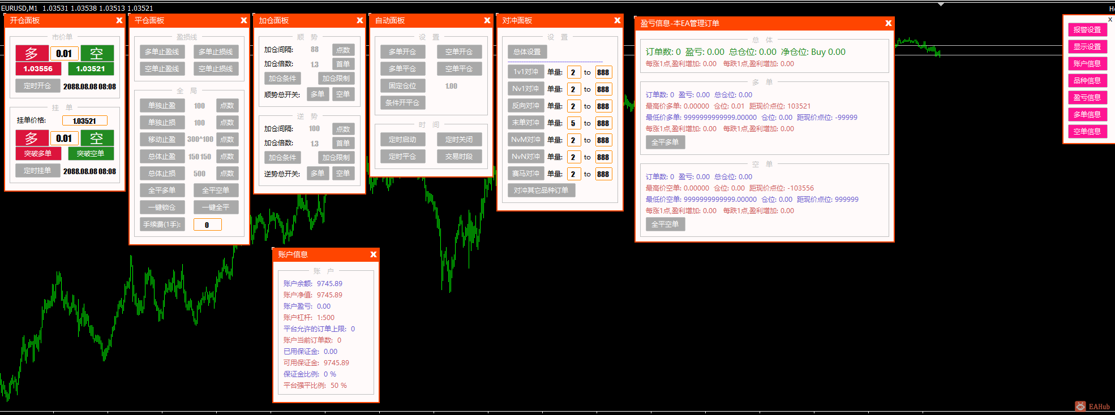Open the 显示设置 side menu item
The image size is (1115, 415).
point(1087,46)
